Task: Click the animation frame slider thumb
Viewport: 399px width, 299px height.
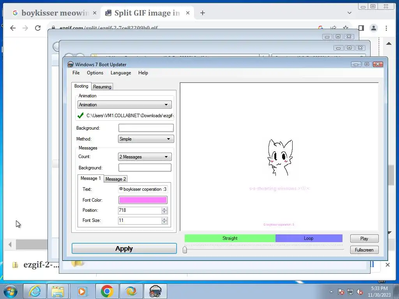Action: click(185, 250)
